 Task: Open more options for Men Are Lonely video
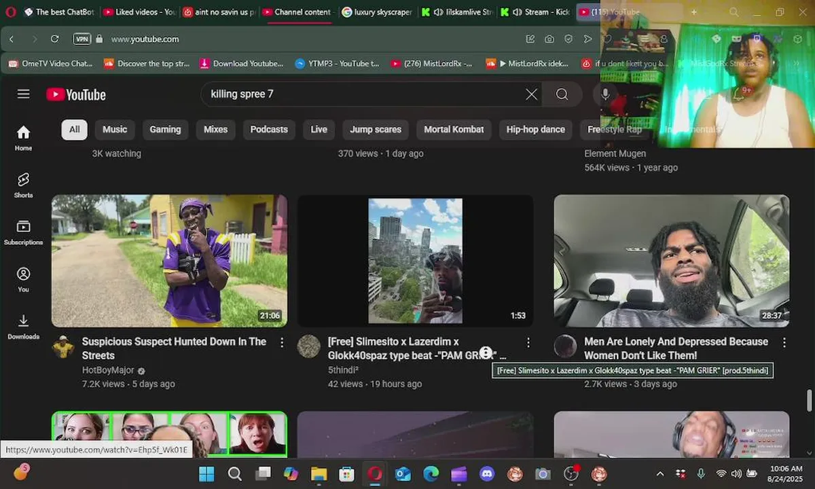pos(784,343)
